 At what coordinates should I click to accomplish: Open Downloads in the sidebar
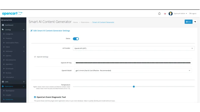pyautogui.click(x=9, y=69)
